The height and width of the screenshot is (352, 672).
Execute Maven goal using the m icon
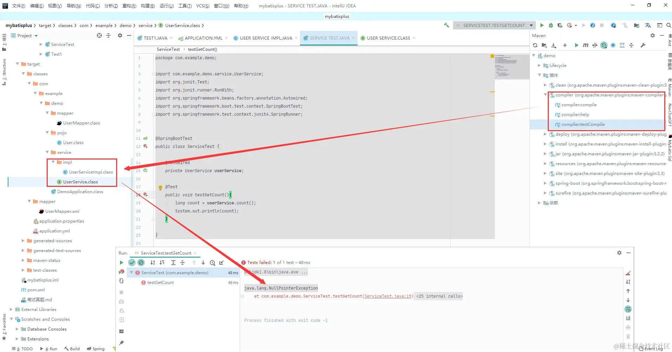[x=586, y=45]
